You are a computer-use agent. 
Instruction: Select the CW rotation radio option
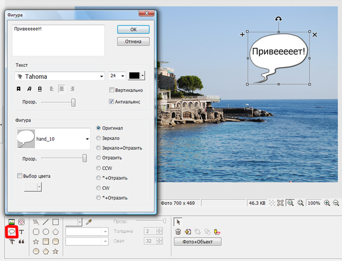tap(98, 188)
